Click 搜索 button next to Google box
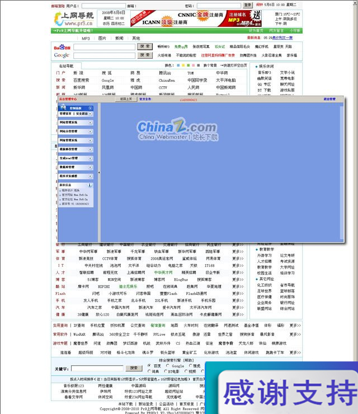Viewport: 358px width, 414px height. 145,55
